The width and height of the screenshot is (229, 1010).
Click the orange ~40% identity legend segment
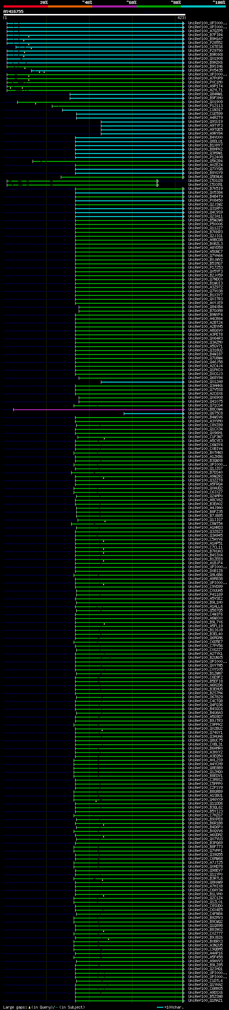(70, 6)
